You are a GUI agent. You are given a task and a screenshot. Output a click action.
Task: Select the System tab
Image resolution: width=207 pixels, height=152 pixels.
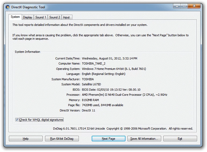[15, 17]
